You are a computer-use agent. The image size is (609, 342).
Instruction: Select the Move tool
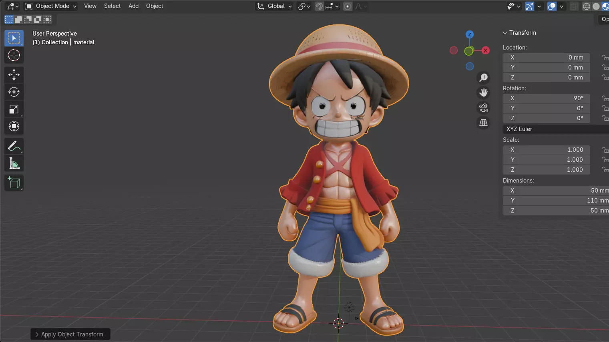[14, 75]
